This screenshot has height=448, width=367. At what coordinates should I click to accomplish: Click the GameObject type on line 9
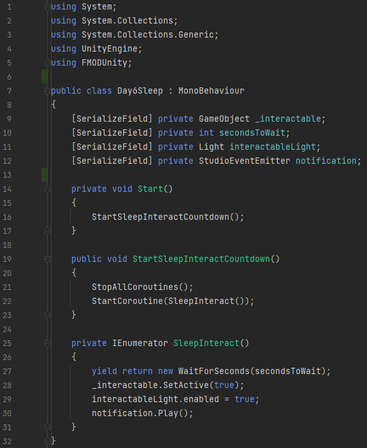[x=224, y=119]
